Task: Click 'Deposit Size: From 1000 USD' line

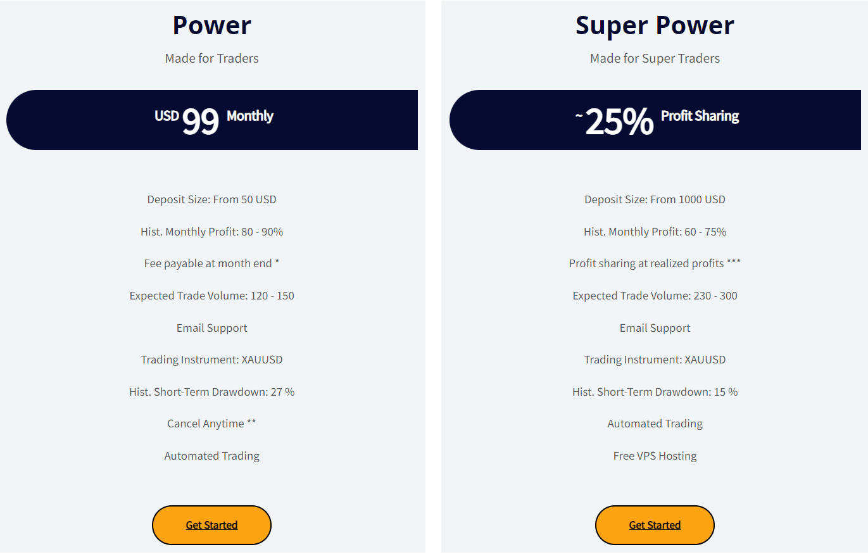Action: (655, 199)
